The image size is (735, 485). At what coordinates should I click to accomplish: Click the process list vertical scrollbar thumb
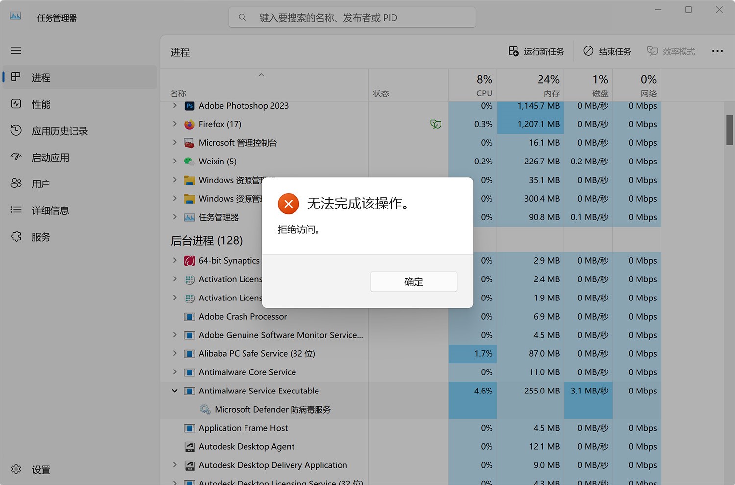click(x=729, y=130)
